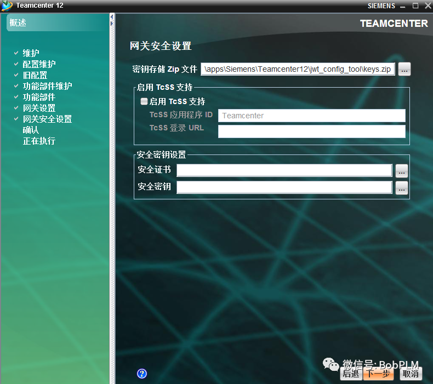Screen dimensions: 433x384
Task: Browse for the key store Zip file
Action: [x=404, y=69]
